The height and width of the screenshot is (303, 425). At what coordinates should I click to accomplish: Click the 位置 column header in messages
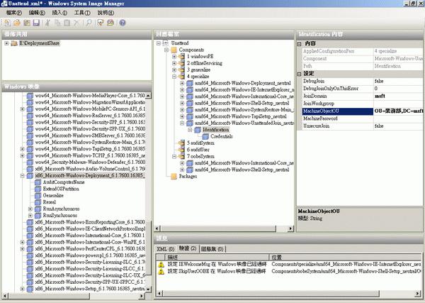click(346, 257)
